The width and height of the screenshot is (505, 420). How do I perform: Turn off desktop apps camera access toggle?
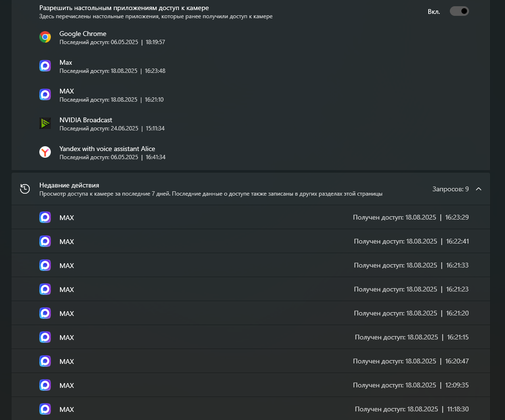[x=459, y=11]
